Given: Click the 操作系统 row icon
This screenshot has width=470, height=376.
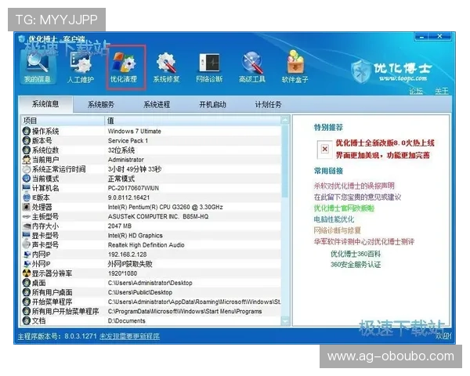Looking at the screenshot, I should (27, 131).
